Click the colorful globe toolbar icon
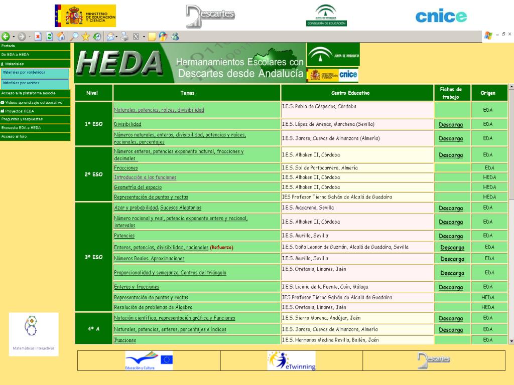Viewport: 514px width, 385px height. (x=163, y=36)
